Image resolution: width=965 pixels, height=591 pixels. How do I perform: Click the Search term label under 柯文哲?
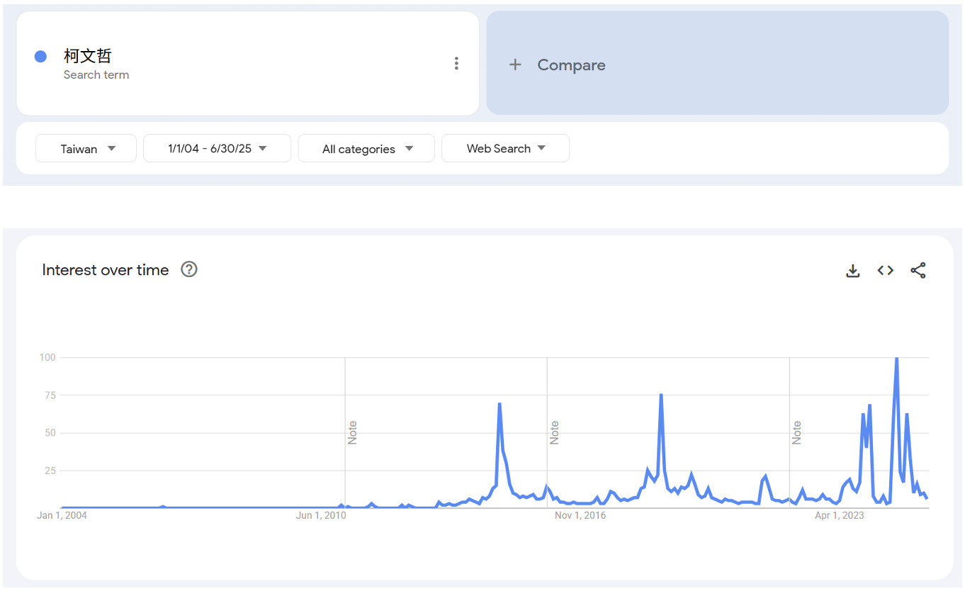[96, 75]
